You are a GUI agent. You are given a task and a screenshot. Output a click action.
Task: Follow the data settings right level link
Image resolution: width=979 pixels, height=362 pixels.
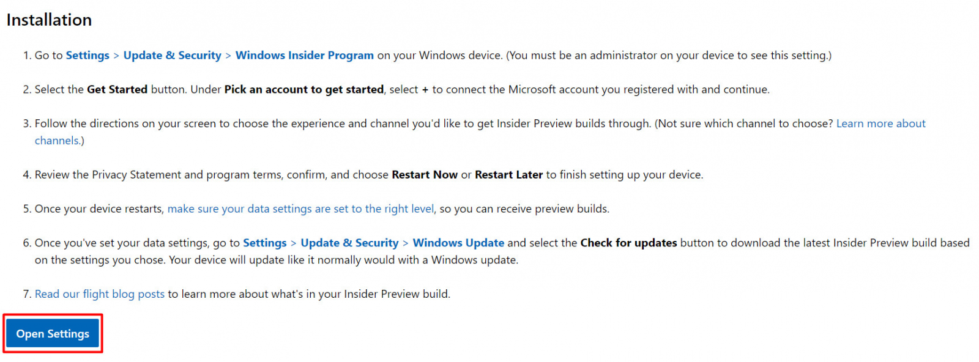click(300, 209)
